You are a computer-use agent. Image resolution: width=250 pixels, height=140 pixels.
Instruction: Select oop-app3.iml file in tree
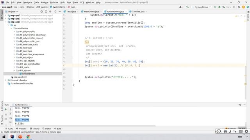[20, 77]
